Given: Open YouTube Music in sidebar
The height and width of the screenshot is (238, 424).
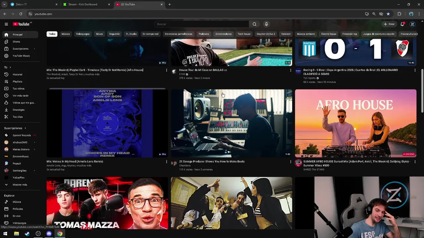Looking at the screenshot, I should tap(20, 56).
